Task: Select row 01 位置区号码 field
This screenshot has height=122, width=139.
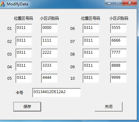Action: pos(24,29)
